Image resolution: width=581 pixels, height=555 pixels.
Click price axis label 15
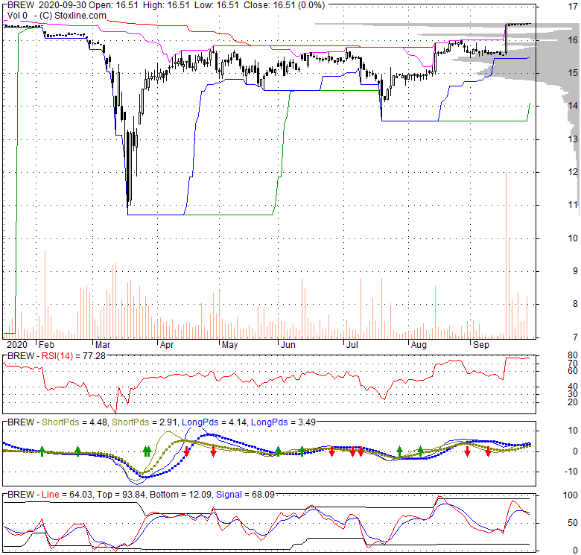pos(573,72)
